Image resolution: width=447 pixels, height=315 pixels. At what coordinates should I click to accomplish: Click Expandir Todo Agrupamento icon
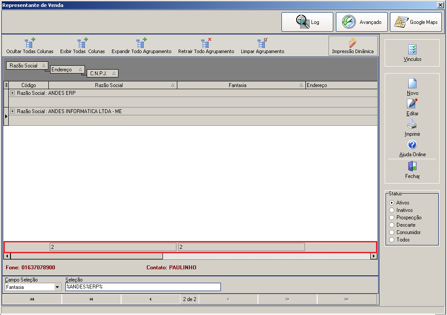coord(141,43)
